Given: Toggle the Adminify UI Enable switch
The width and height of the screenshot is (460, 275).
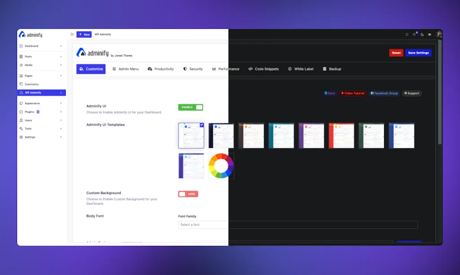Looking at the screenshot, I should (190, 107).
